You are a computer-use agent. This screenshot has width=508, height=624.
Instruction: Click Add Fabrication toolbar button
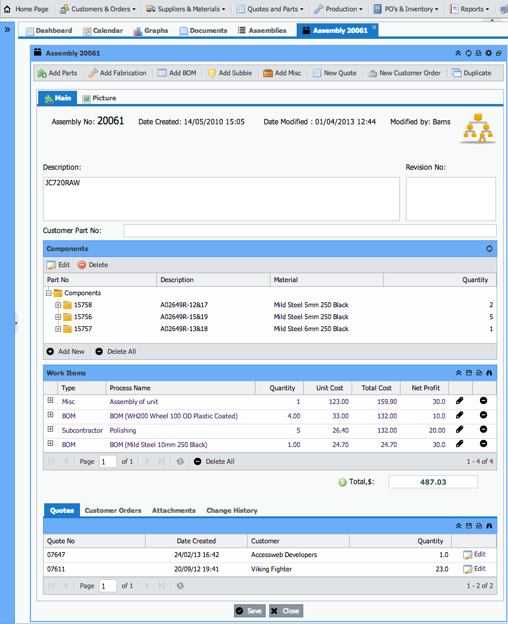pos(118,74)
